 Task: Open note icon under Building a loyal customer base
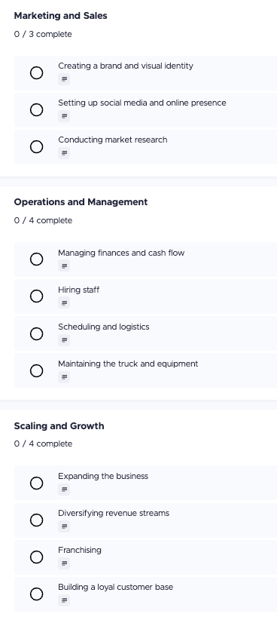click(x=64, y=600)
